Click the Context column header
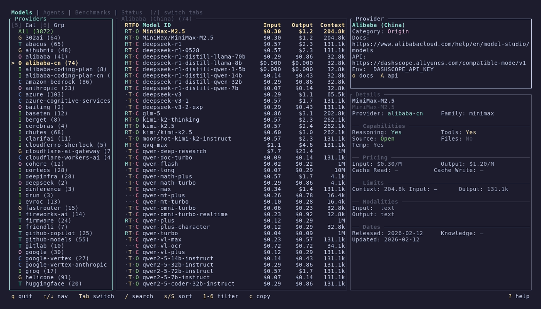 pyautogui.click(x=332, y=25)
